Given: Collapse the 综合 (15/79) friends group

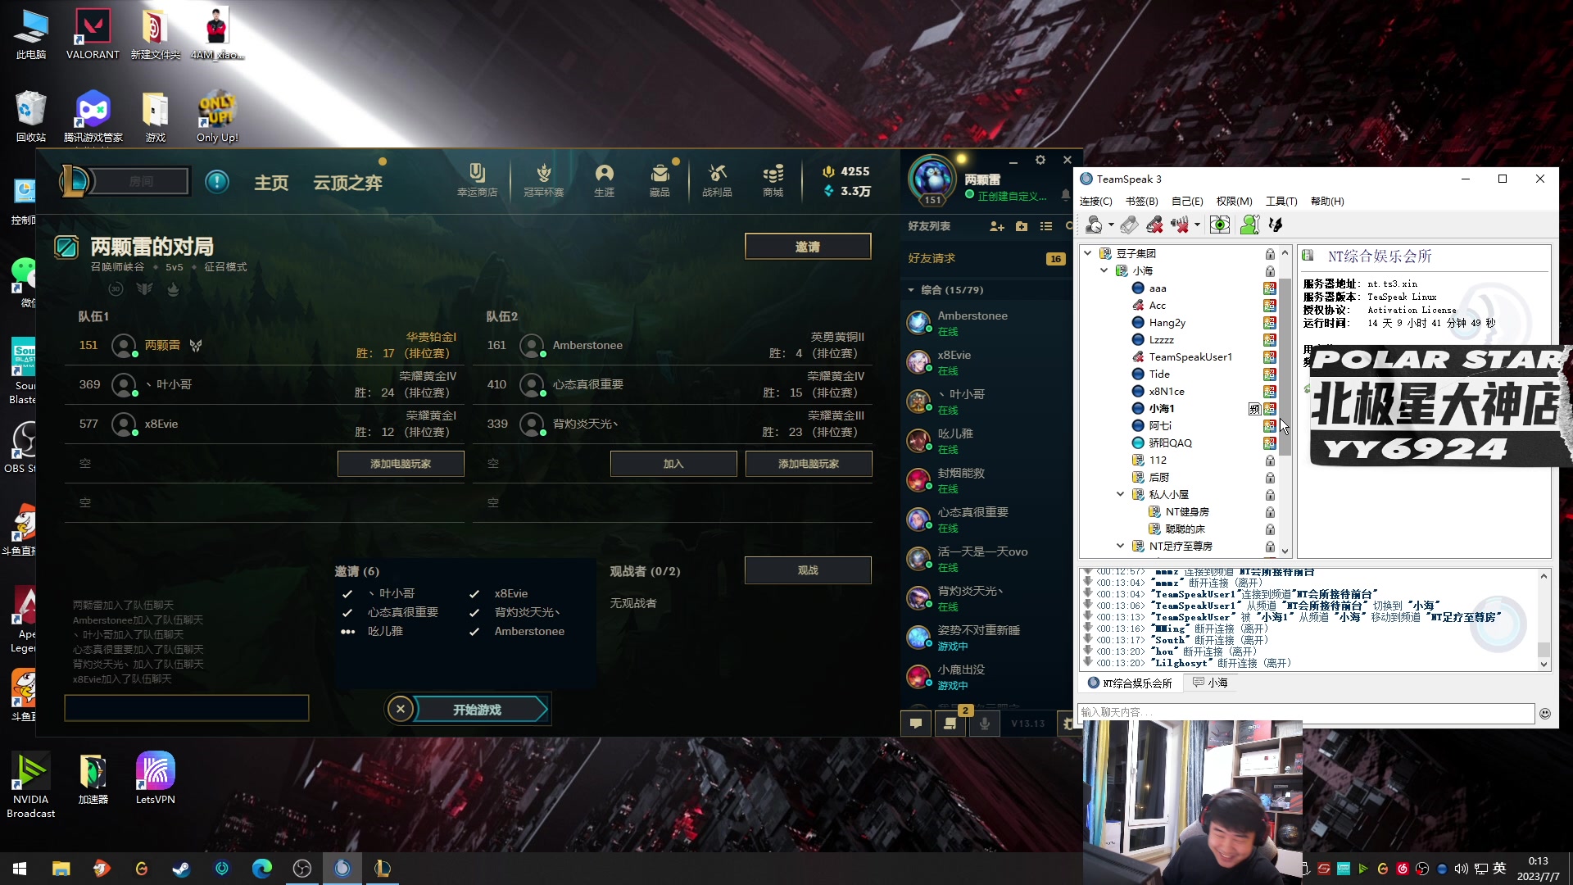Looking at the screenshot, I should tap(911, 290).
